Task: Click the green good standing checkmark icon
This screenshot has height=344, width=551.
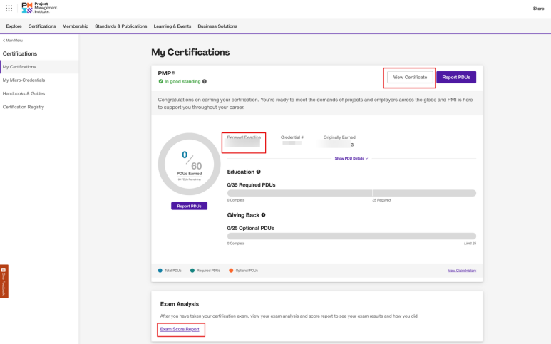Action: 160,81
